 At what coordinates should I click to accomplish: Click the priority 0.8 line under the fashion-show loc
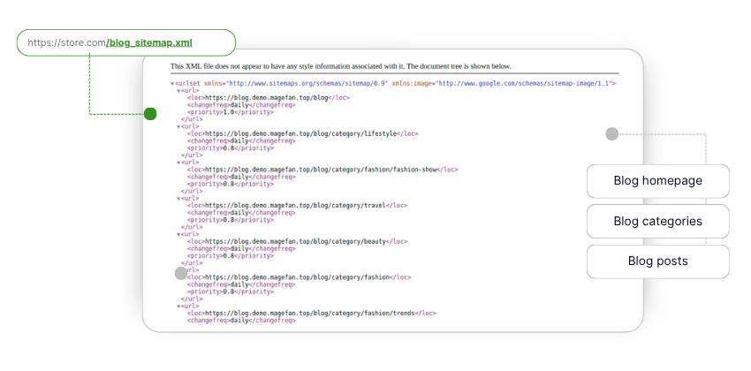(231, 184)
